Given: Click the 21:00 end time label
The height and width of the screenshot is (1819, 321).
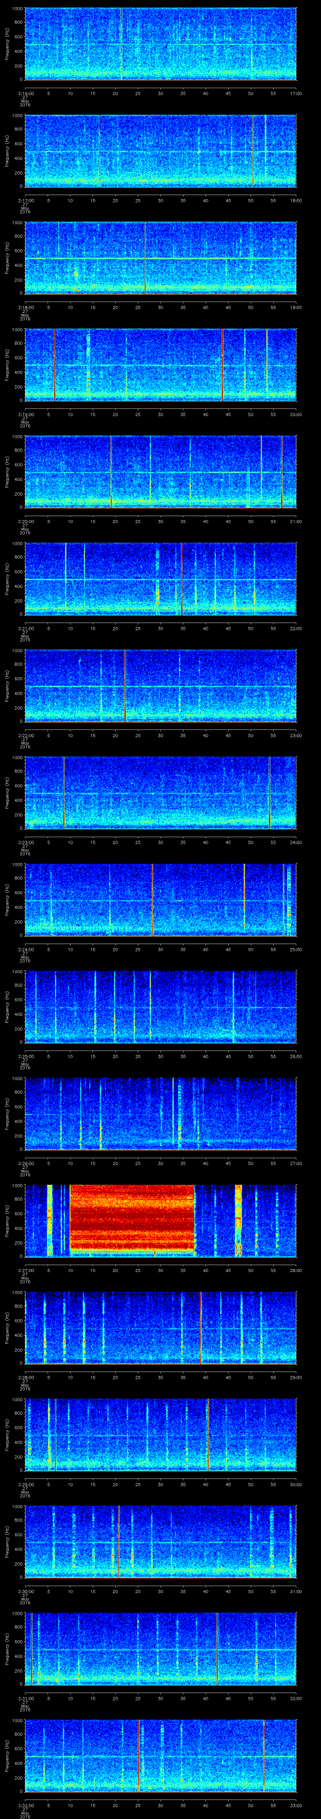Looking at the screenshot, I should [296, 520].
